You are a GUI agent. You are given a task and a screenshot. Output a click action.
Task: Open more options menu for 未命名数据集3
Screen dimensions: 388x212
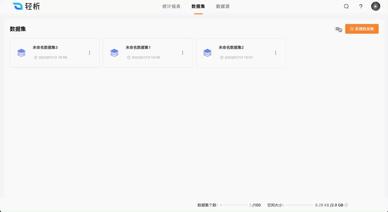point(90,53)
